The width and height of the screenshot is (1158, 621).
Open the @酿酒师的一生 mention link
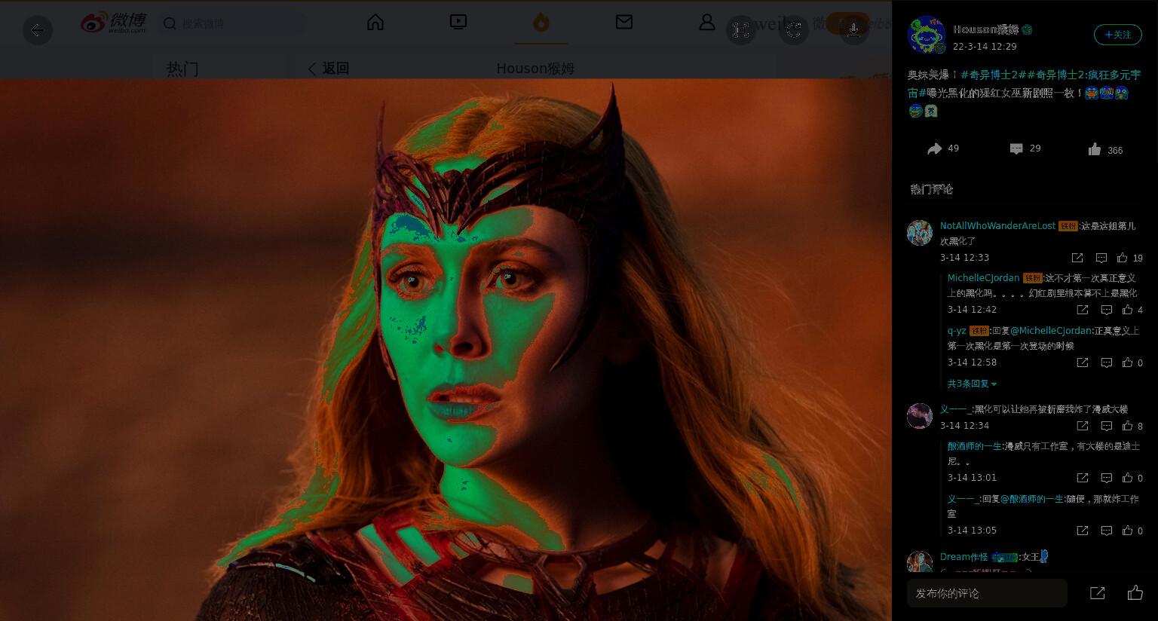click(x=1031, y=499)
